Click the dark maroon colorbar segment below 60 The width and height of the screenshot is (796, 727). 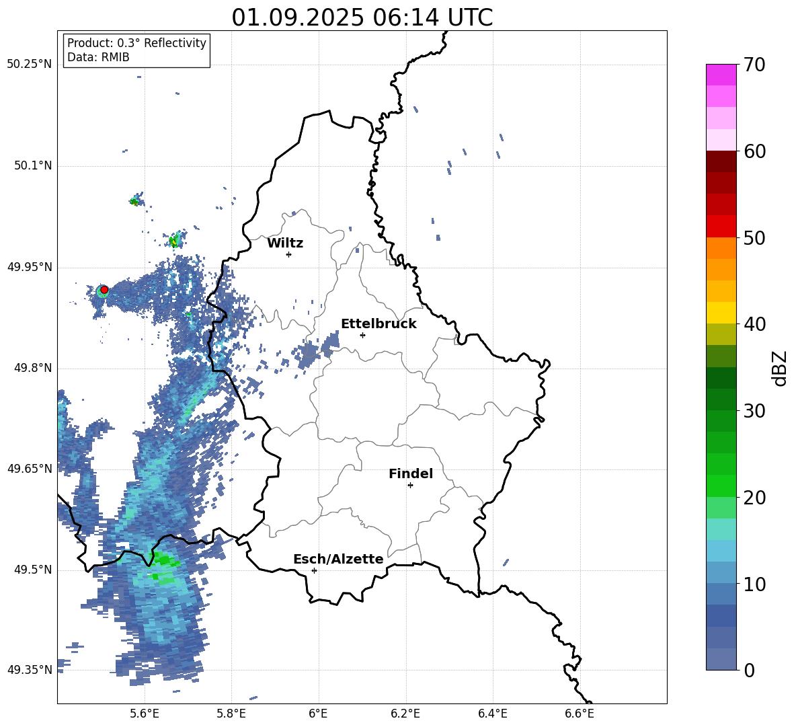point(721,161)
